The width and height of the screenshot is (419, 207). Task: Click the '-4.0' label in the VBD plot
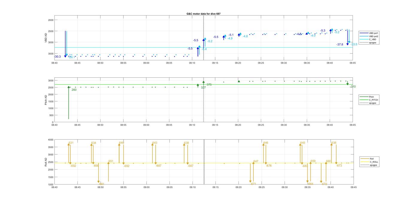[x=313, y=36]
